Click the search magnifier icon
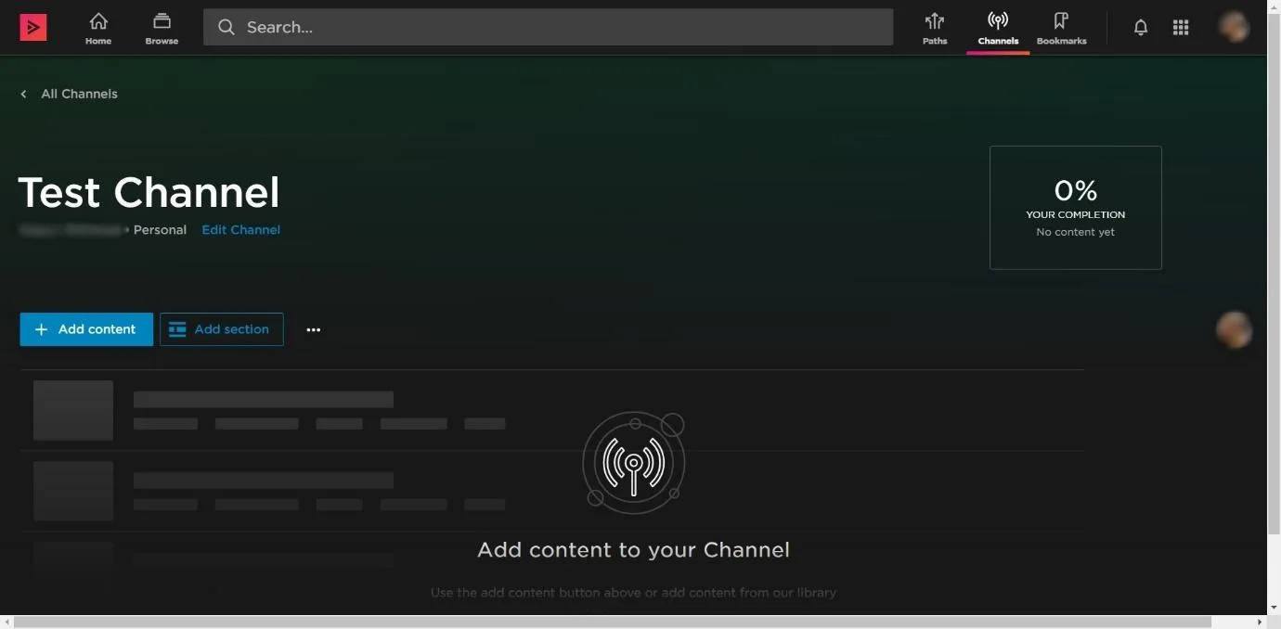The height and width of the screenshot is (629, 1281). (x=226, y=28)
